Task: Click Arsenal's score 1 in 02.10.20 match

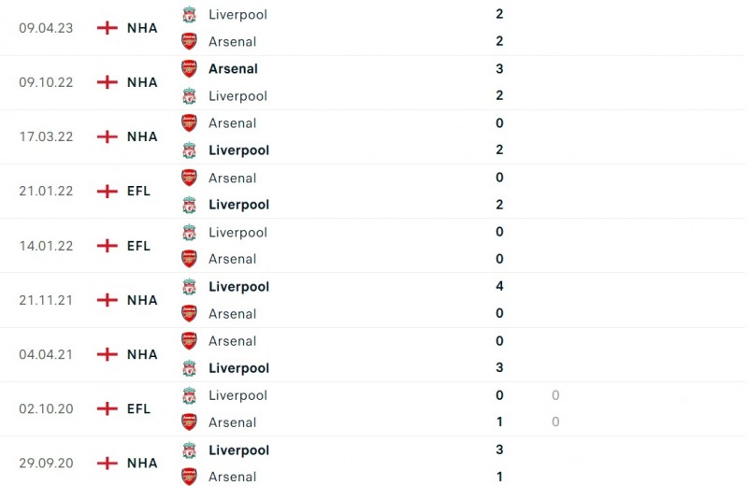Action: point(500,422)
